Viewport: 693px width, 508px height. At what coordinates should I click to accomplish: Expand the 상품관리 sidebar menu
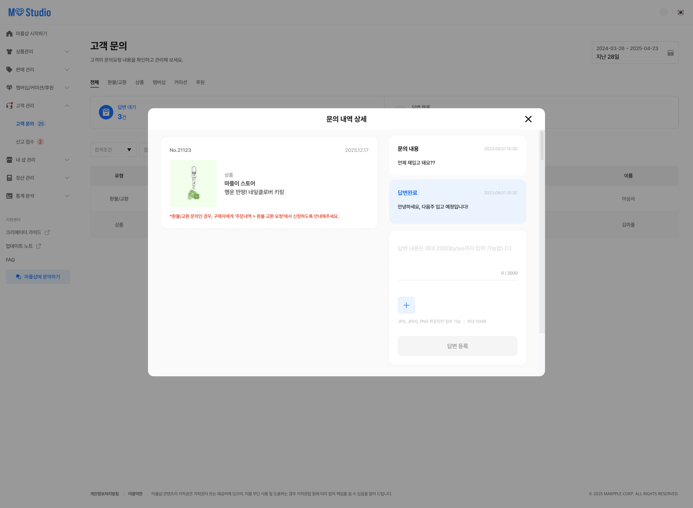pyautogui.click(x=67, y=52)
